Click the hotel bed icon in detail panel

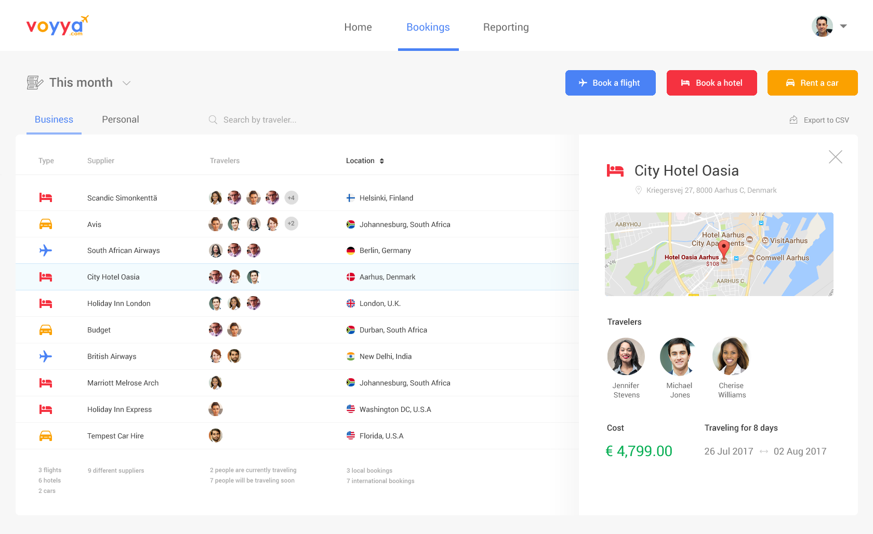615,170
